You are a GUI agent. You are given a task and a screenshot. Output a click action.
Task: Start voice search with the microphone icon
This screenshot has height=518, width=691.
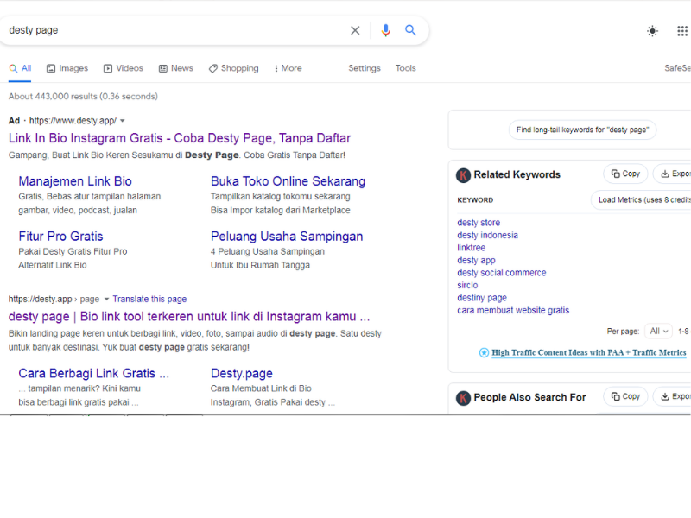point(385,30)
